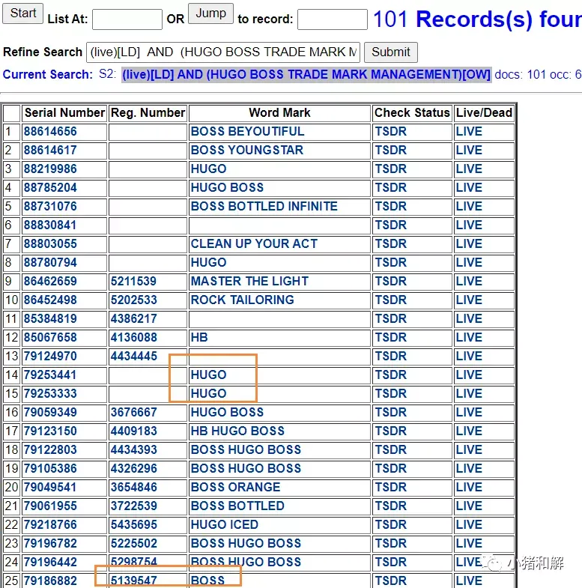
Task: Click the Submit button beside Refine Search
Action: click(x=391, y=52)
